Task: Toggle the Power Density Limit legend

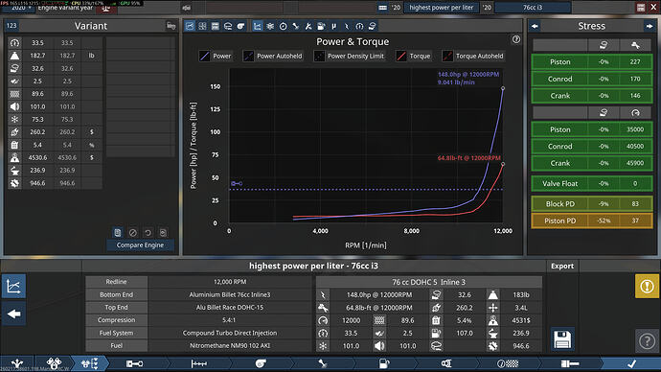Action: tap(349, 56)
